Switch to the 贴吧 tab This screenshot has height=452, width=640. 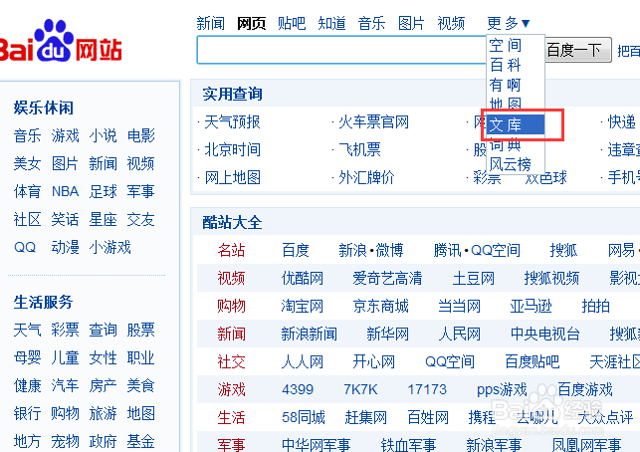coord(292,23)
